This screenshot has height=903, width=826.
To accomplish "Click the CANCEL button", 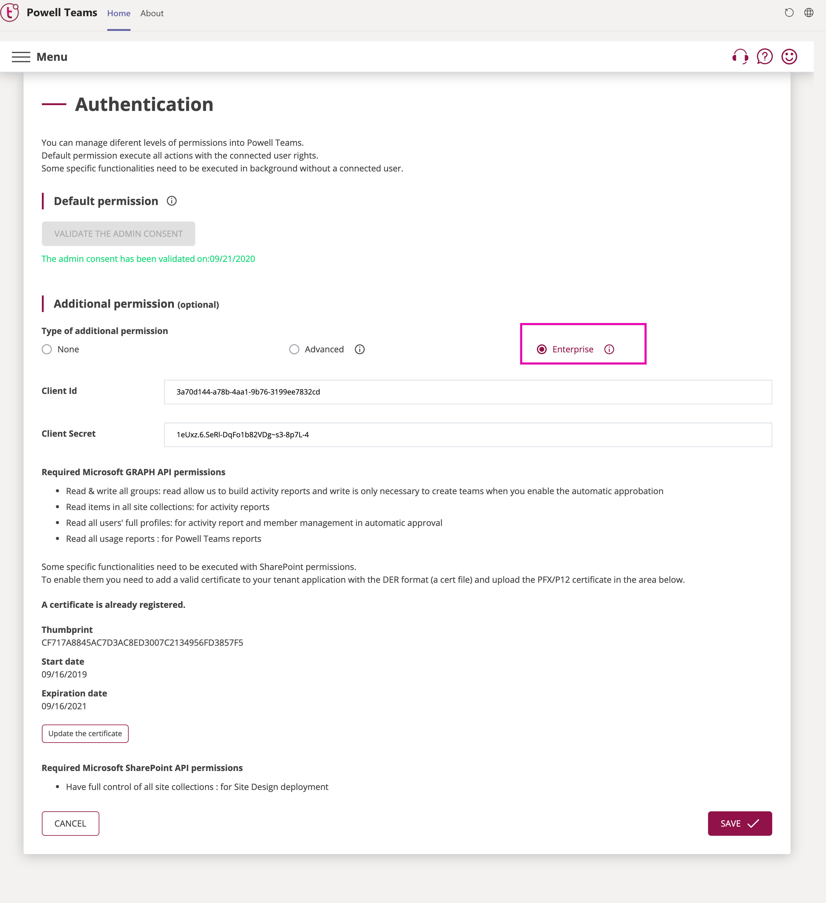I will 70,823.
